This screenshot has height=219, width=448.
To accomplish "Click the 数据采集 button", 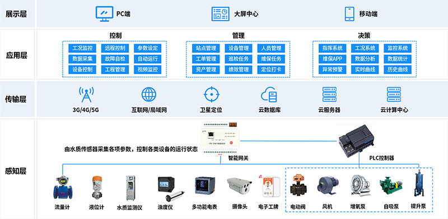I will click(82, 59).
